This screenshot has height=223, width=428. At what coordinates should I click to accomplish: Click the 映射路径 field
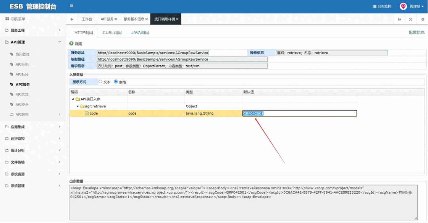click(182, 59)
